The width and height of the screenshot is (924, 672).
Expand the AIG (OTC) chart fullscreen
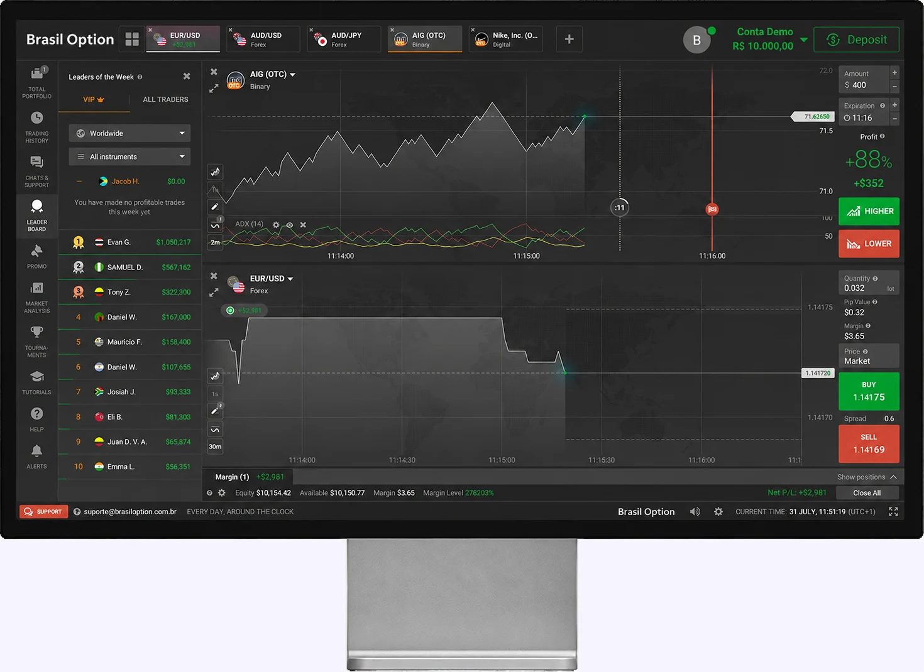(x=214, y=89)
